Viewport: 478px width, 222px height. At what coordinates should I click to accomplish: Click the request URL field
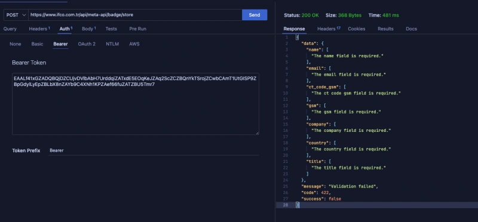pos(135,15)
